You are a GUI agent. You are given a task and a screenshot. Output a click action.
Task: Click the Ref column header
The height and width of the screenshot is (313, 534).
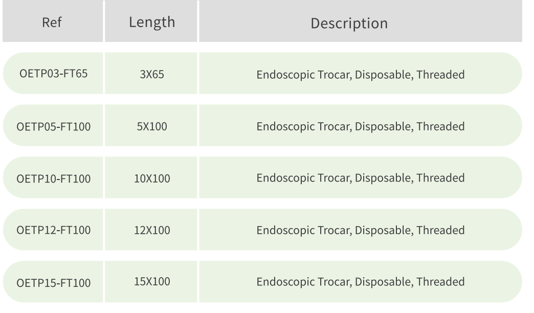coord(52,23)
